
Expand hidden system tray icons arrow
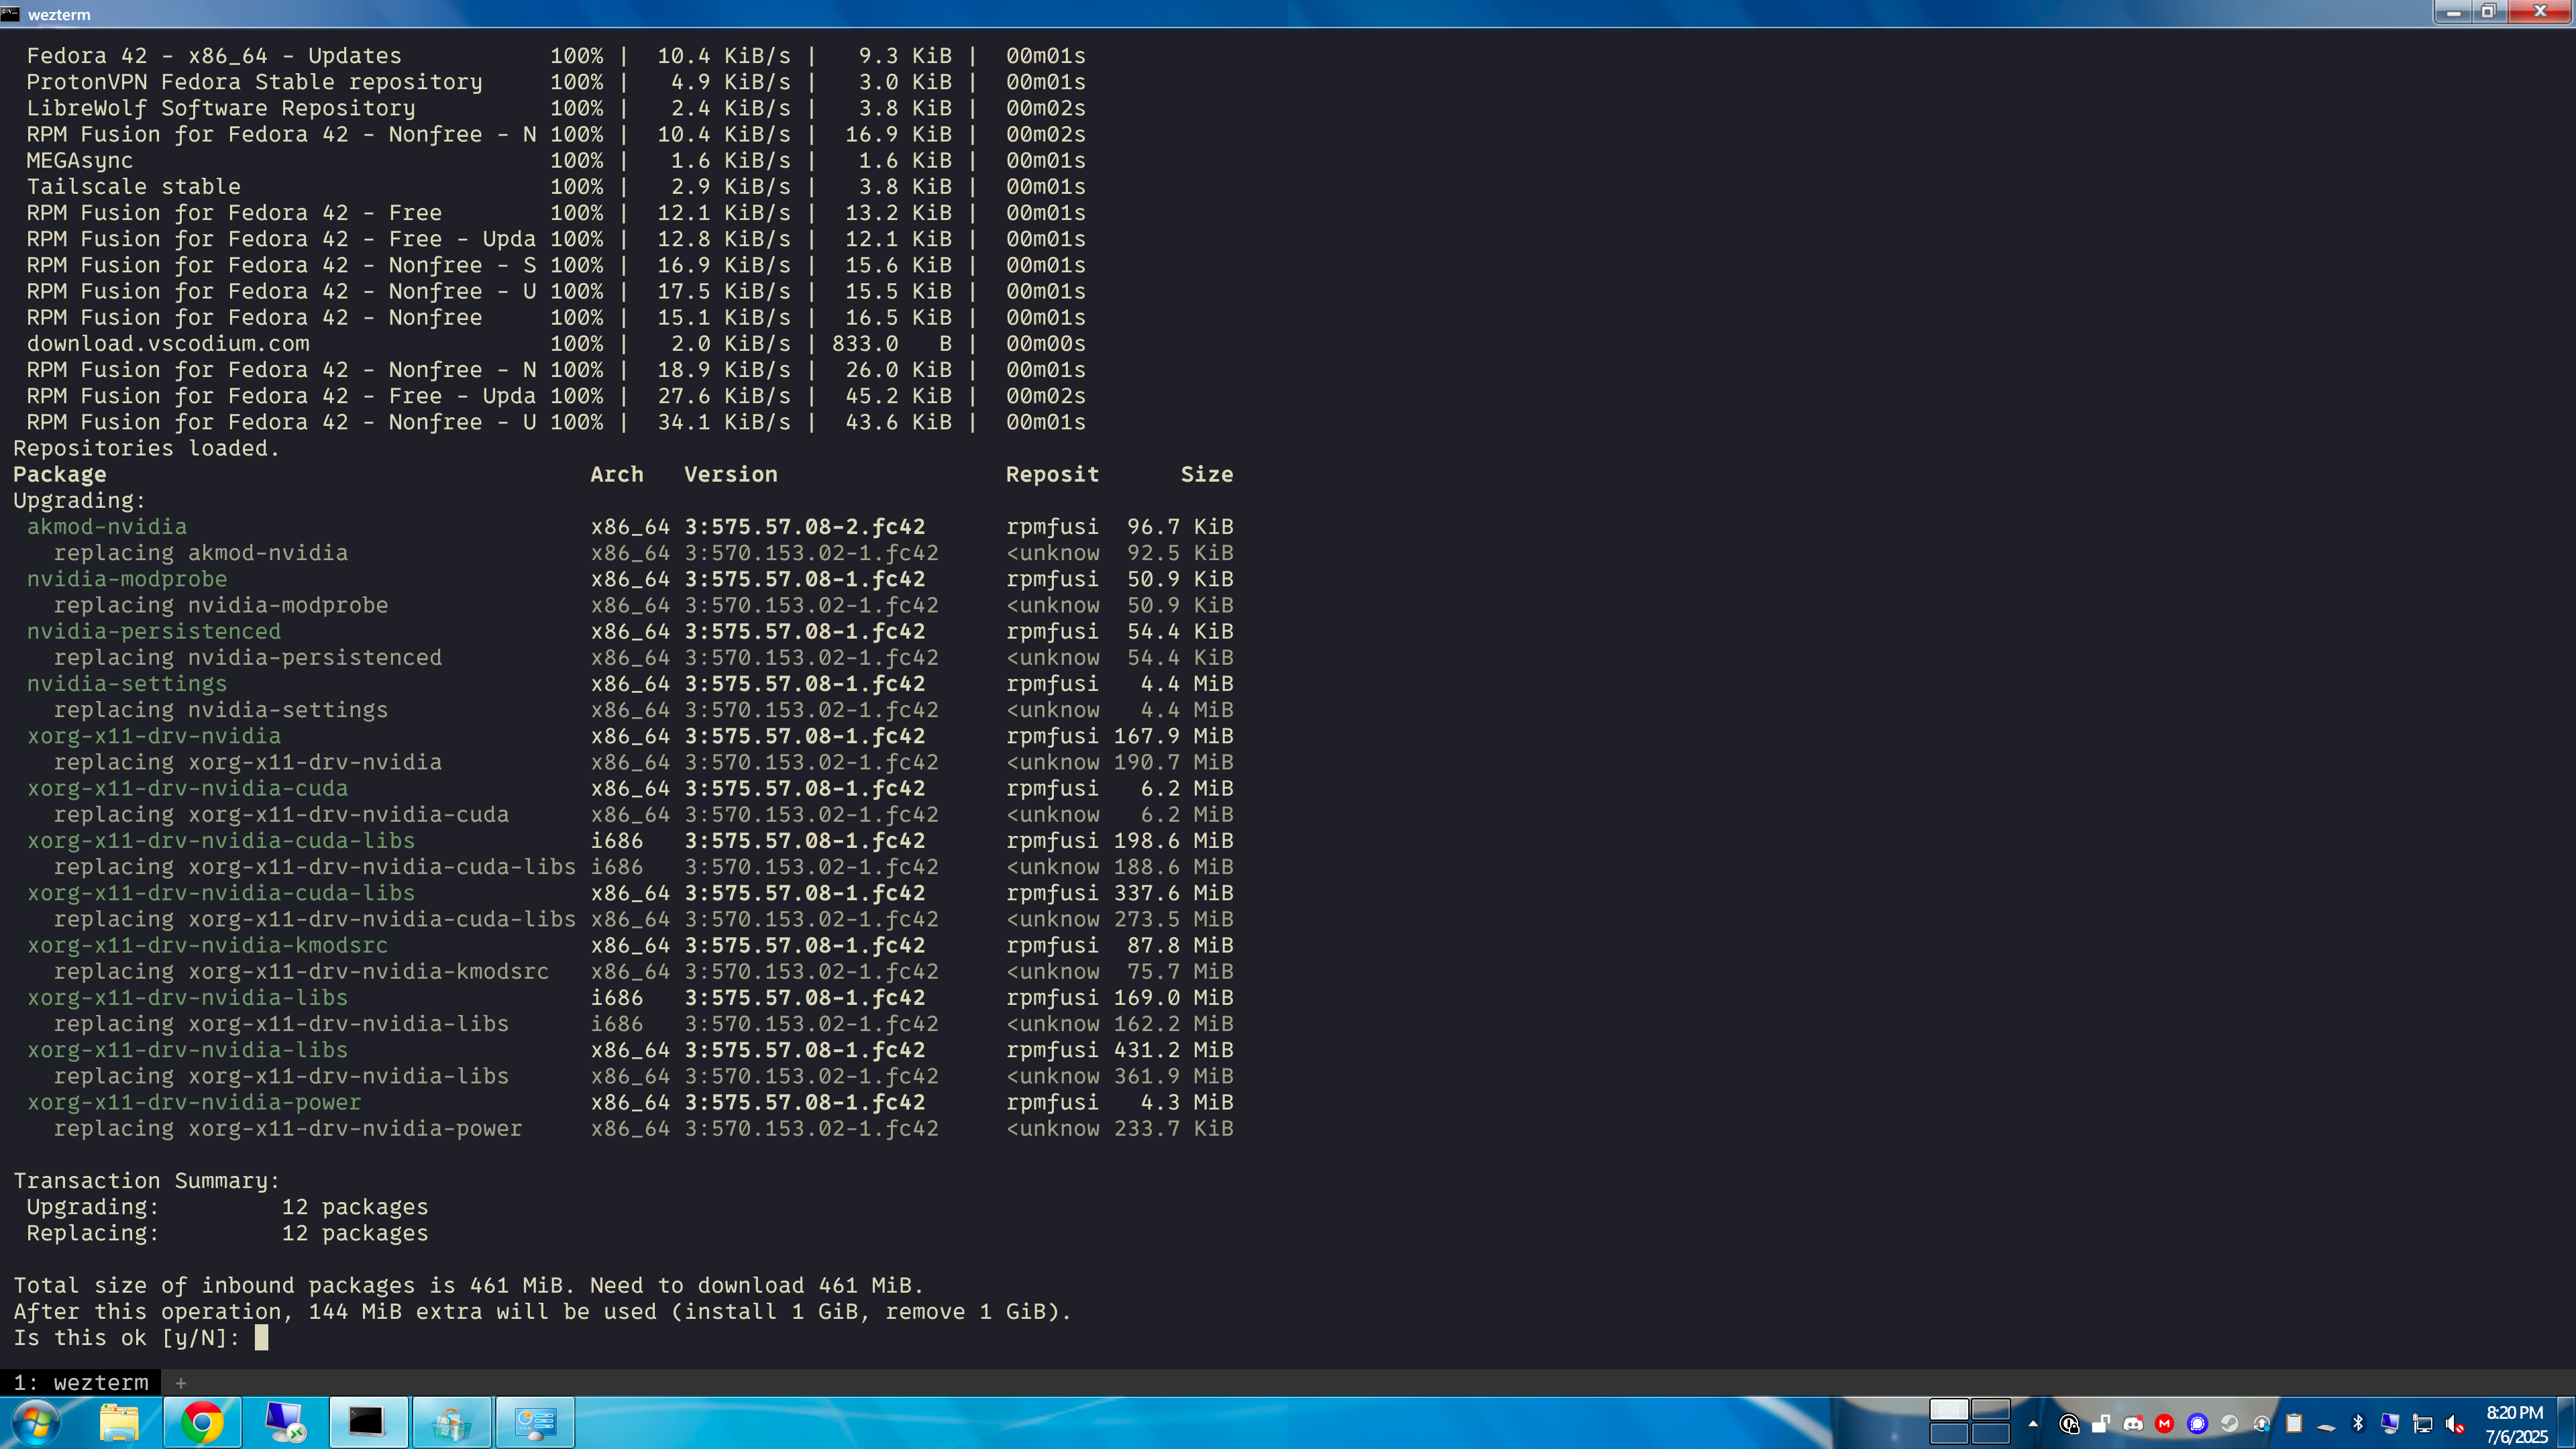coord(2033,1424)
